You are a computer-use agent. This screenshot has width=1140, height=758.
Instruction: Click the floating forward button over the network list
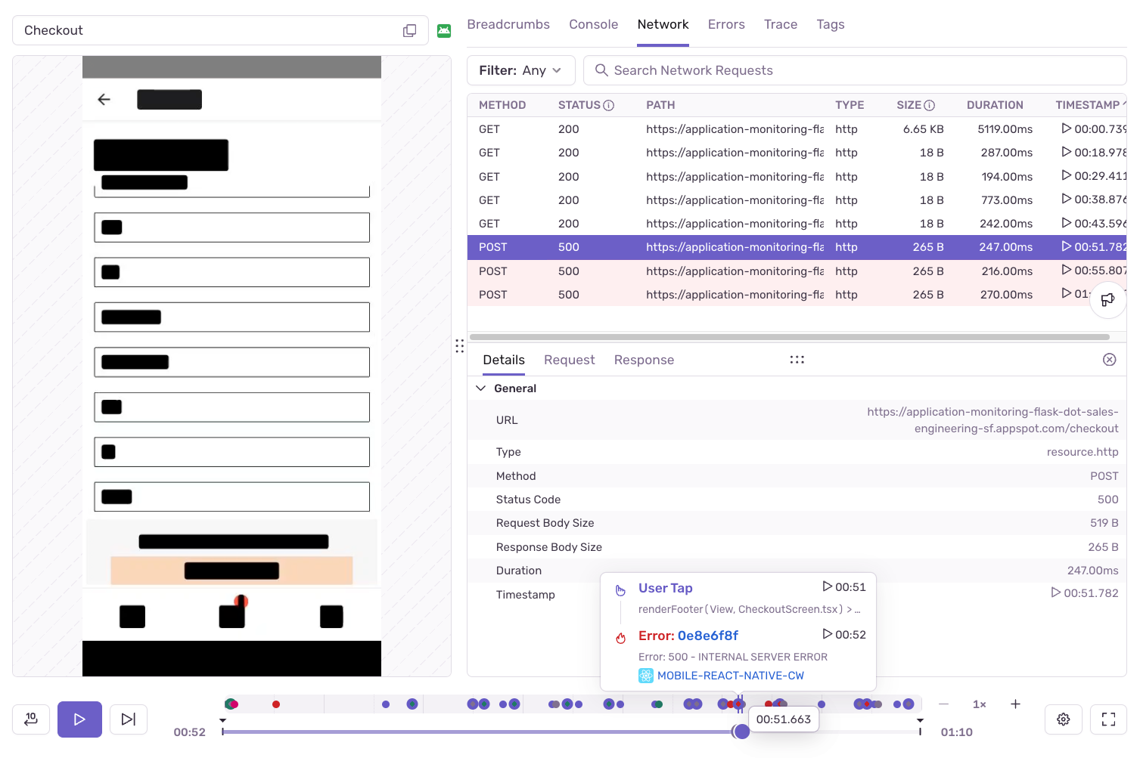coord(1107,299)
